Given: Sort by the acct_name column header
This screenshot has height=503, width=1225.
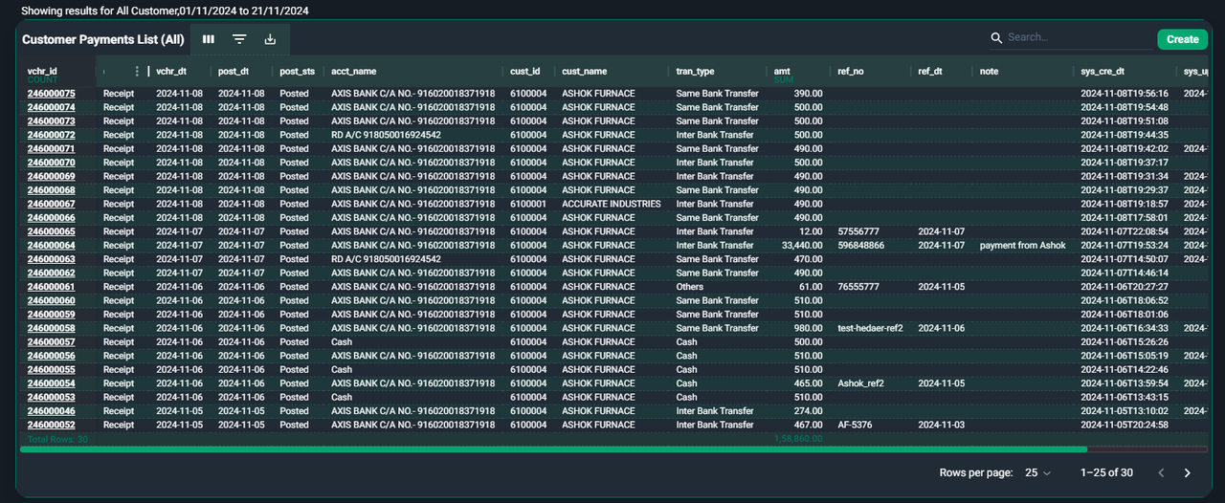Looking at the screenshot, I should tap(353, 71).
